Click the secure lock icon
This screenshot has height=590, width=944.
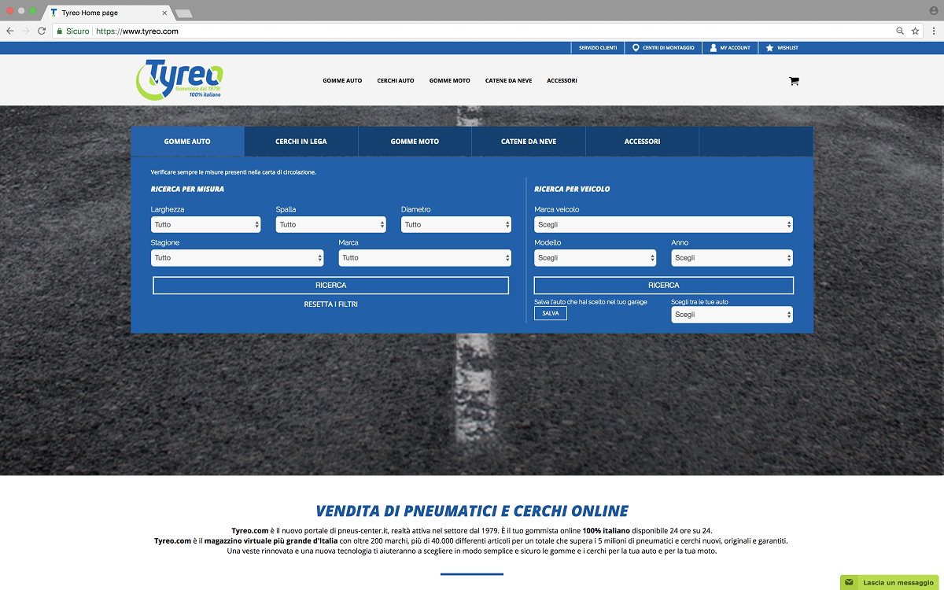coord(59,31)
